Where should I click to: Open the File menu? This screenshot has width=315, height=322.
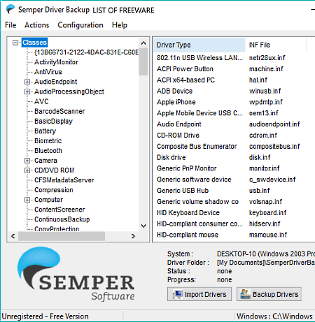click(x=10, y=25)
